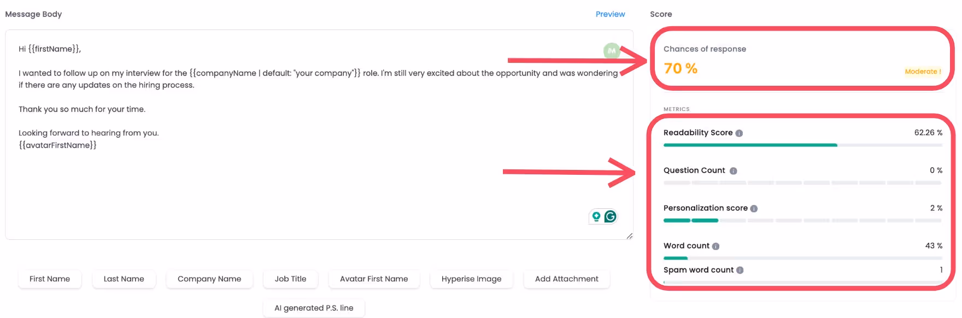Image resolution: width=962 pixels, height=318 pixels.
Task: Open the Personalization score info icon
Action: pyautogui.click(x=755, y=208)
